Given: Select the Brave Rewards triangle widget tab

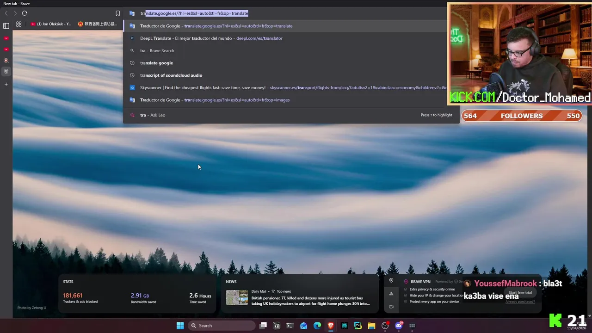Looking at the screenshot, I should click(x=391, y=294).
